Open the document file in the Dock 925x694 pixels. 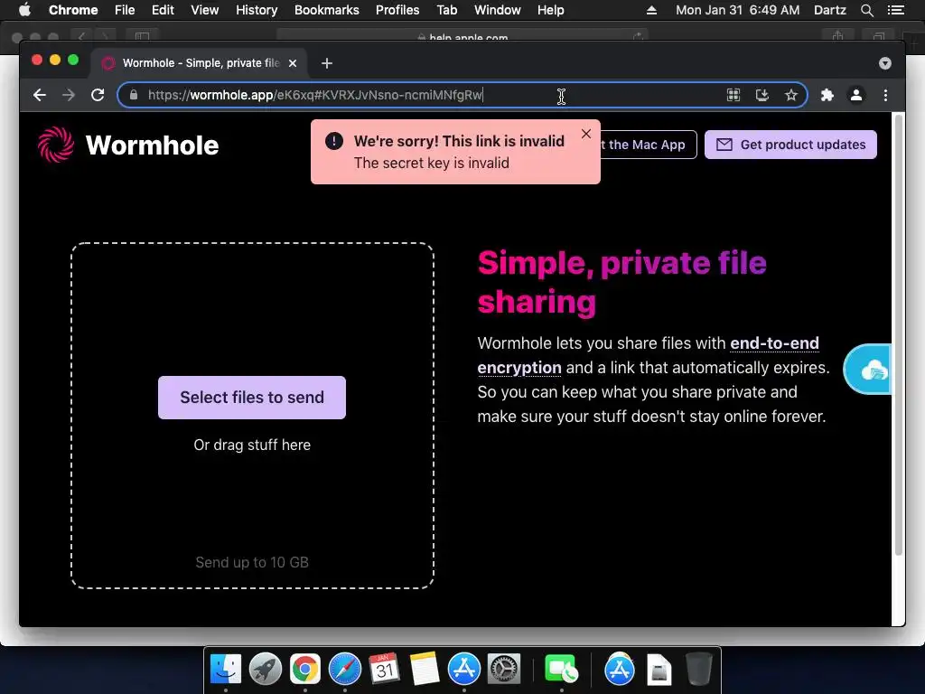coord(659,670)
